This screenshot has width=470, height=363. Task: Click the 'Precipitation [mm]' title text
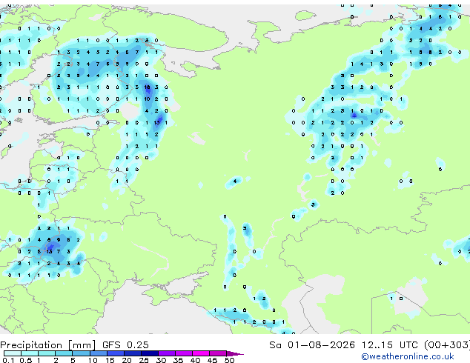tap(48, 345)
